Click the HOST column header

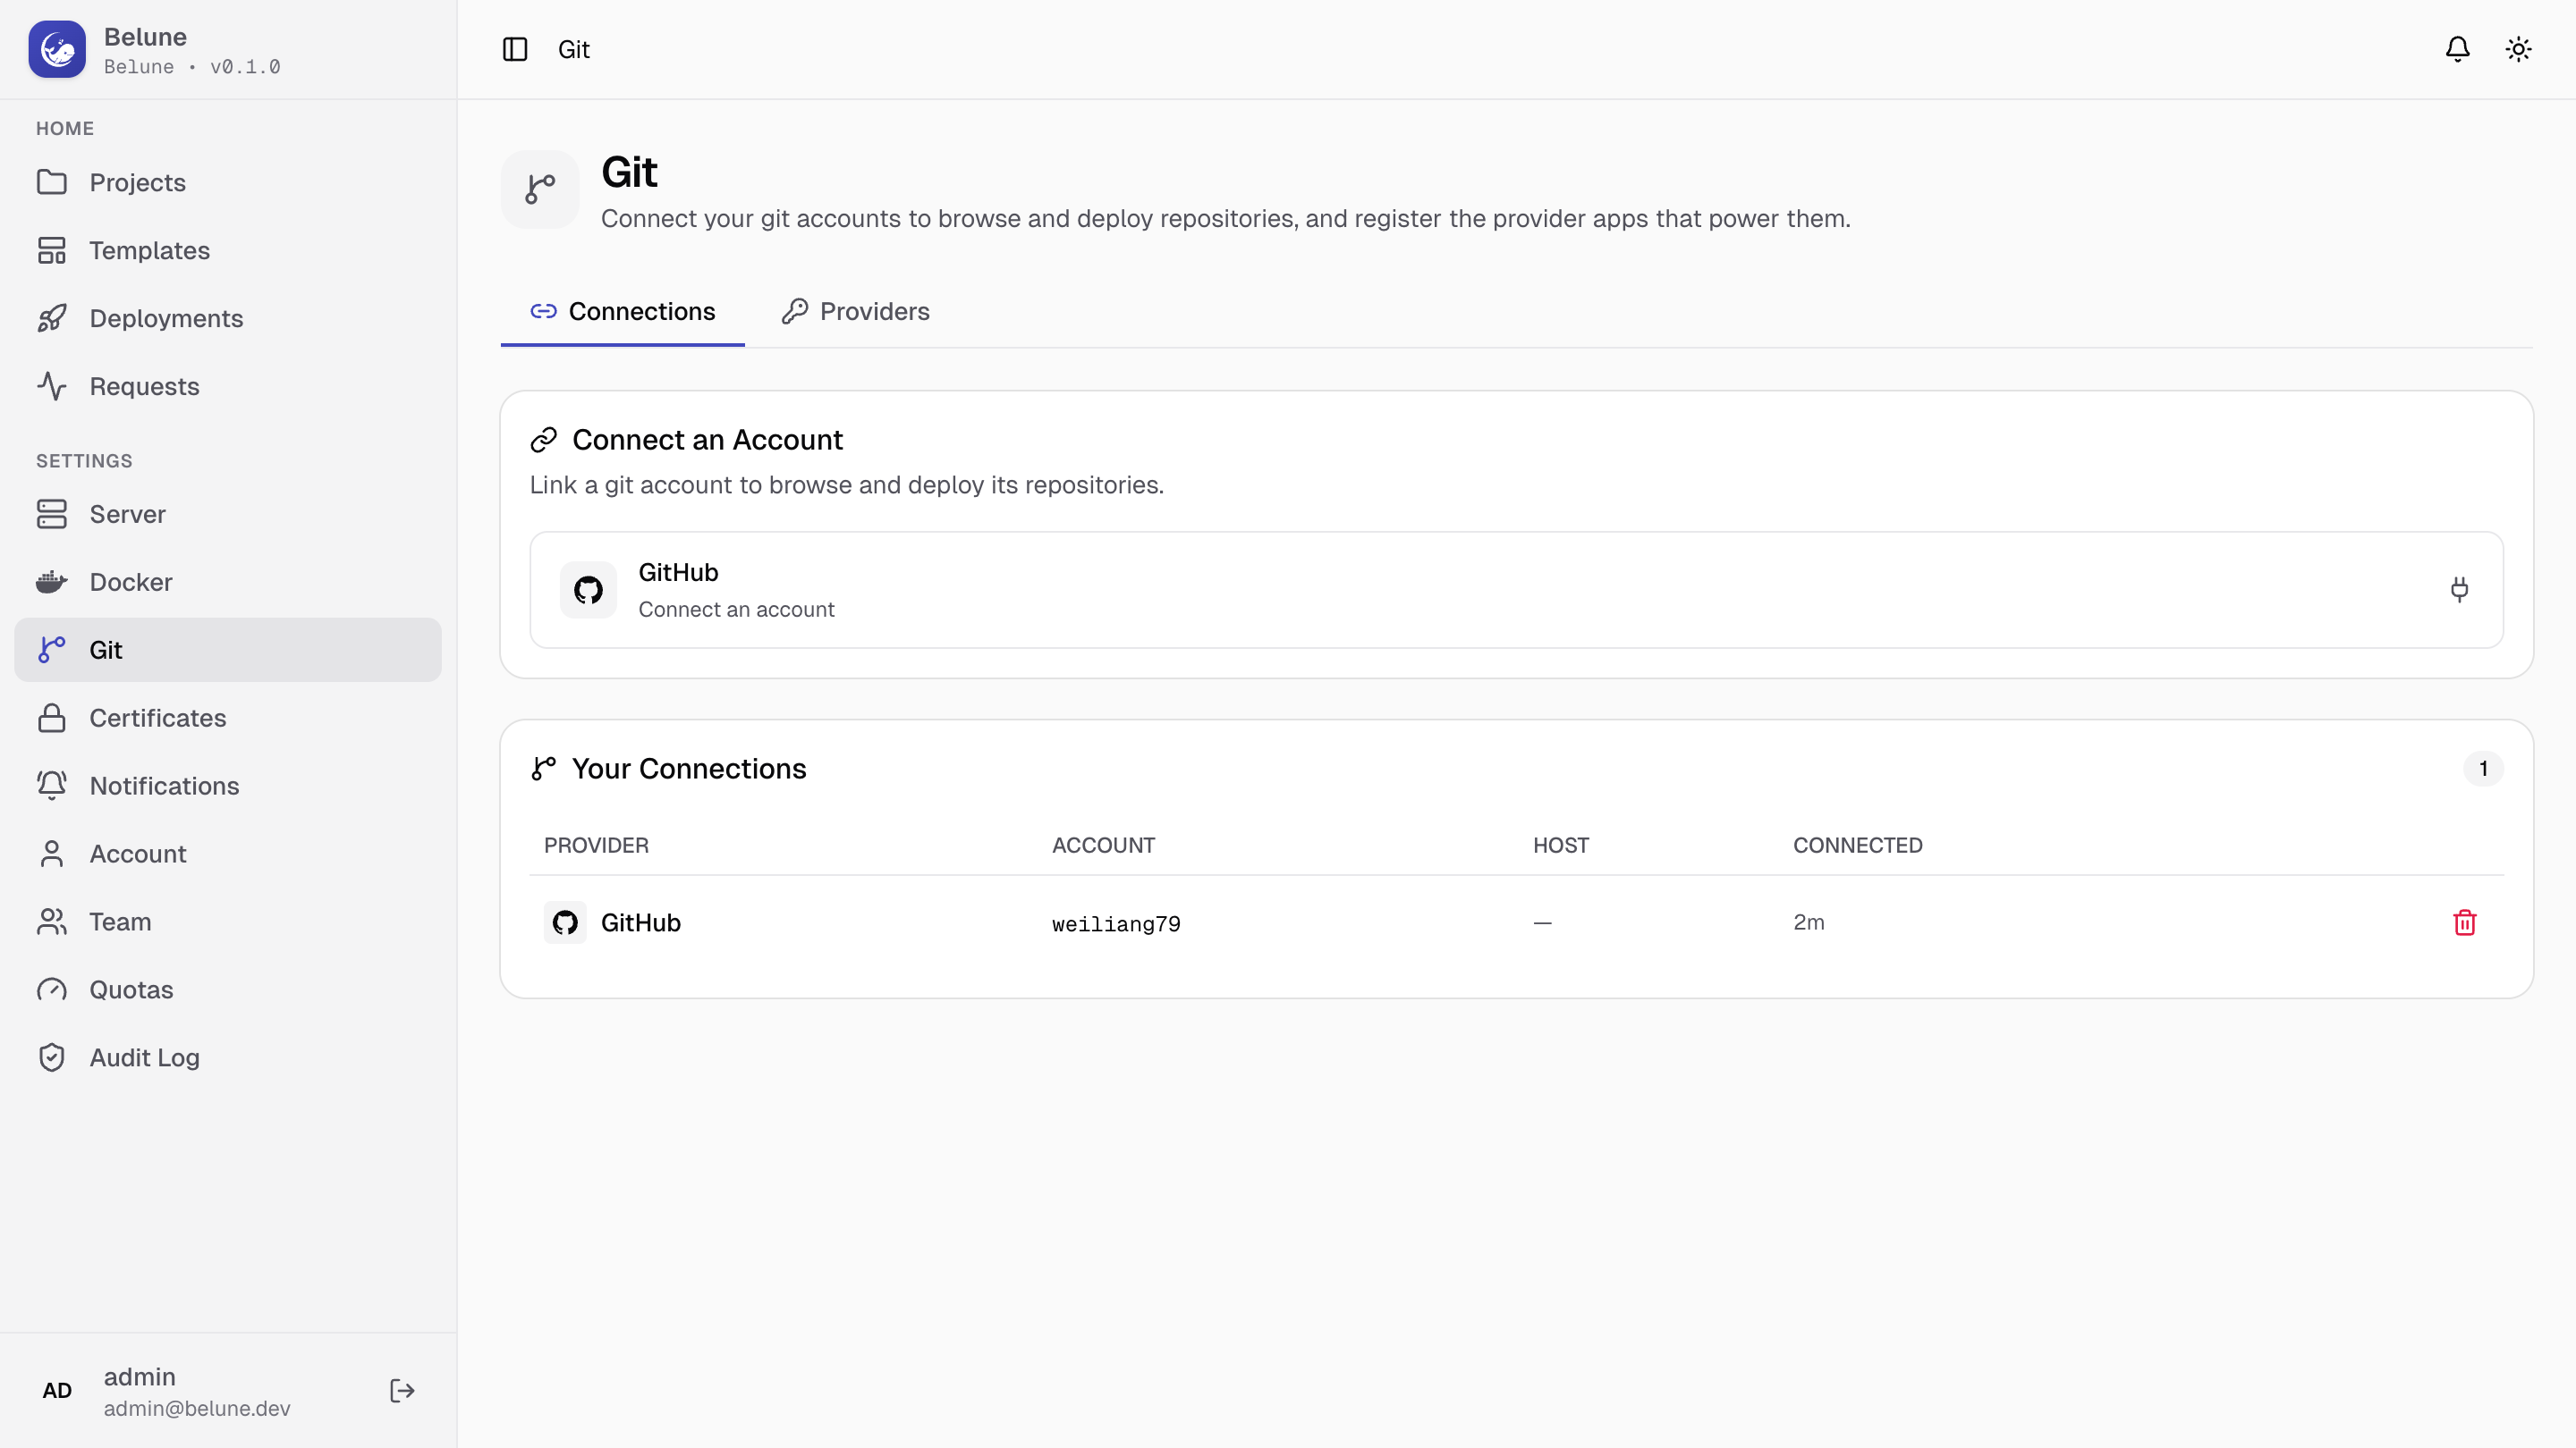point(1561,846)
